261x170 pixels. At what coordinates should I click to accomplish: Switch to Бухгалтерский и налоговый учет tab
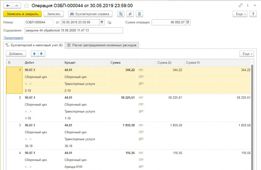[x=34, y=45]
